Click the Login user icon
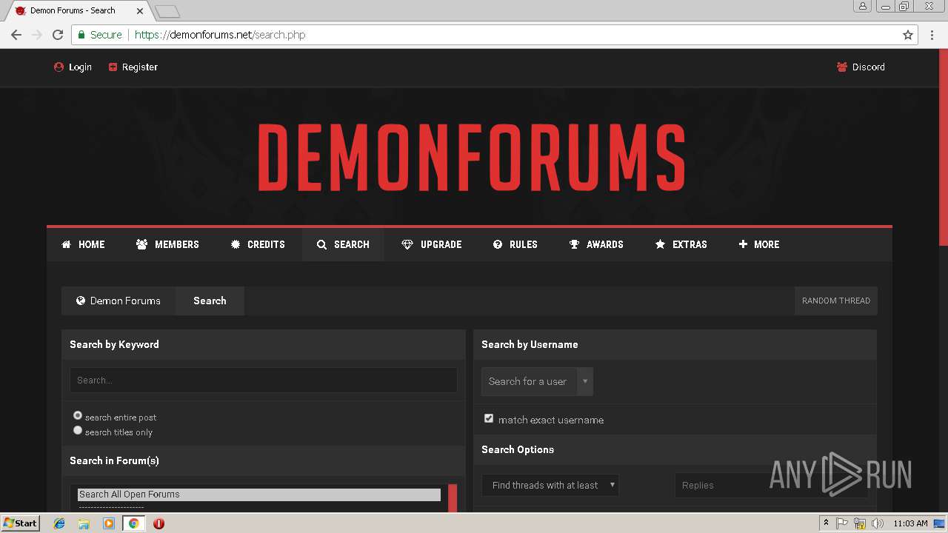This screenshot has width=948, height=533. point(59,67)
